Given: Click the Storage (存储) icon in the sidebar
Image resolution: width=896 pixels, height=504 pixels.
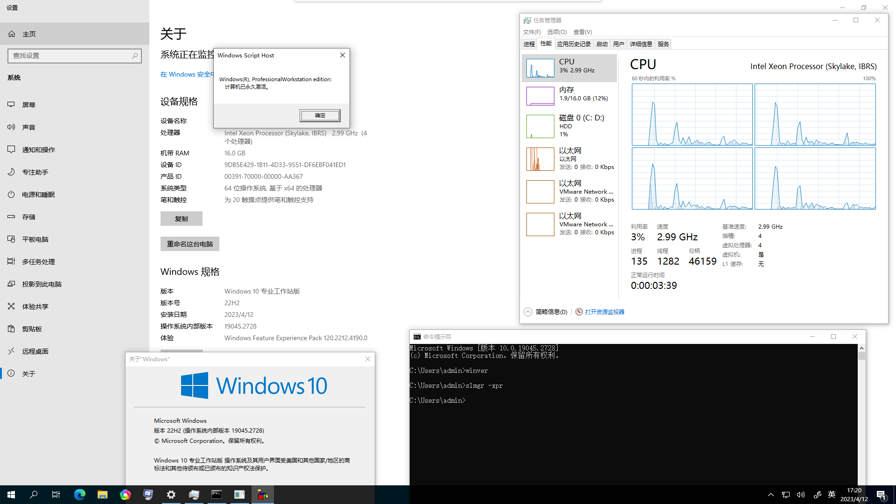Looking at the screenshot, I should pyautogui.click(x=11, y=217).
